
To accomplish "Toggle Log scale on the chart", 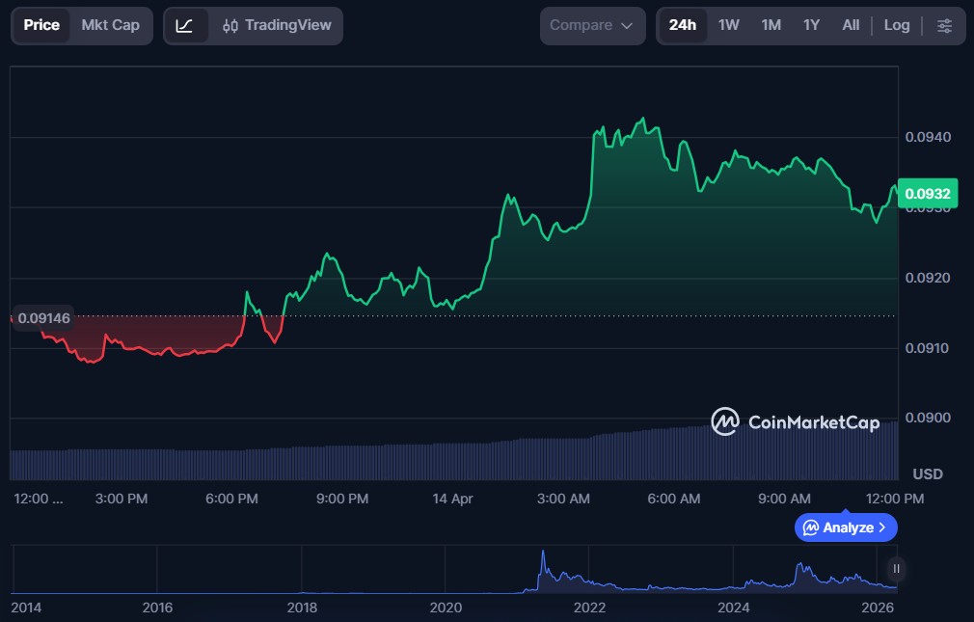I will tap(896, 25).
